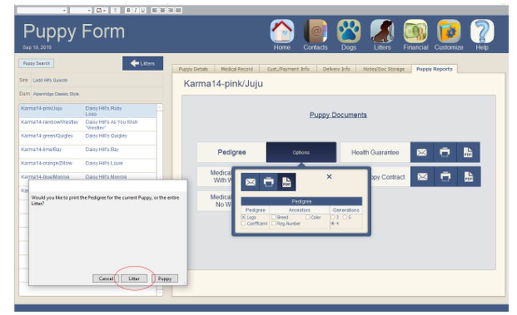Open the Contacts section
Viewport: 517px width, 315px height.
(x=315, y=31)
